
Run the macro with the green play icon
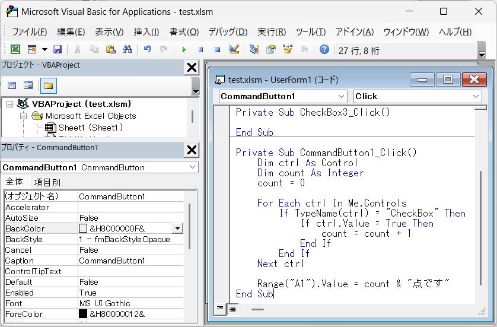(x=184, y=49)
